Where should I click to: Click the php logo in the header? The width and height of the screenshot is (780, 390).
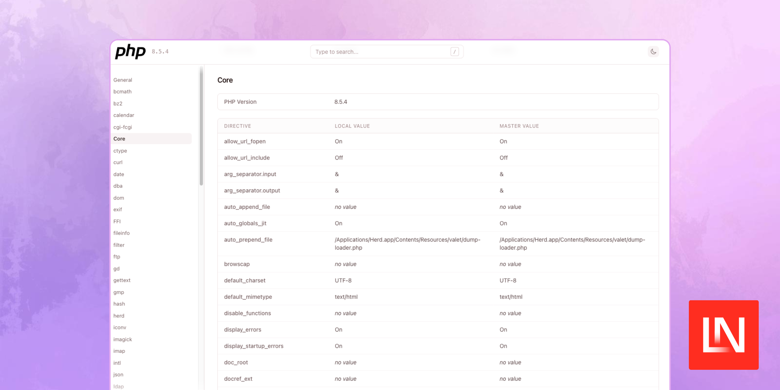pos(130,51)
